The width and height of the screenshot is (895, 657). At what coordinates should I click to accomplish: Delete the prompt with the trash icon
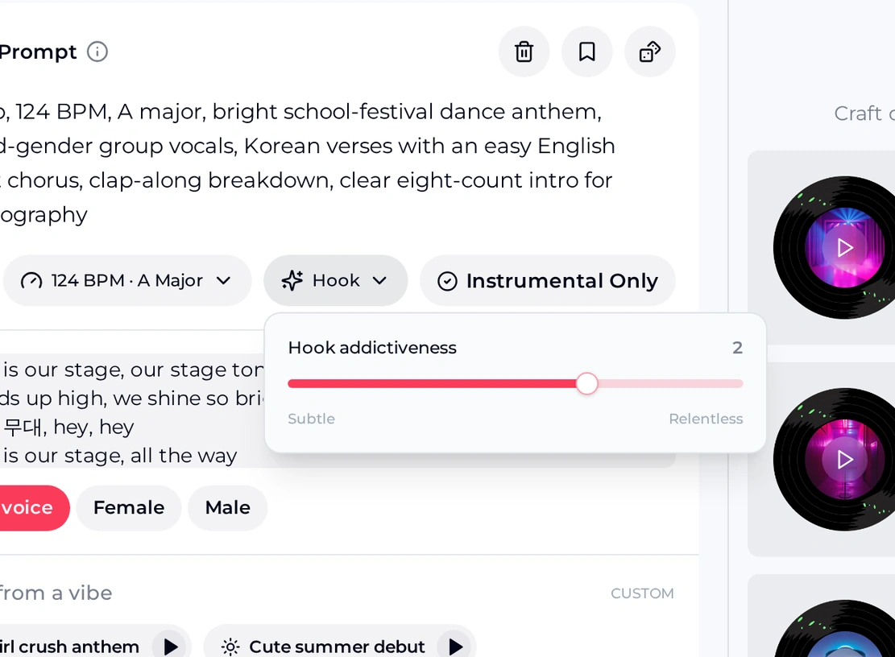(524, 52)
